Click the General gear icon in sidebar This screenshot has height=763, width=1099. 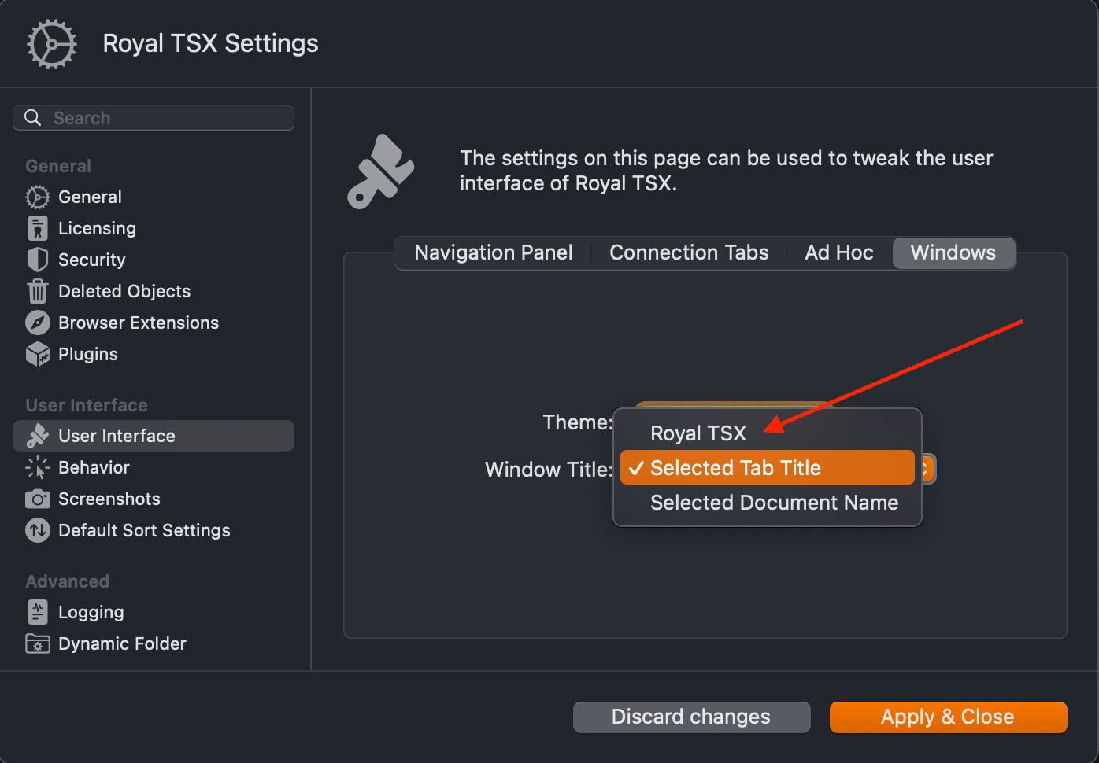[x=38, y=197]
